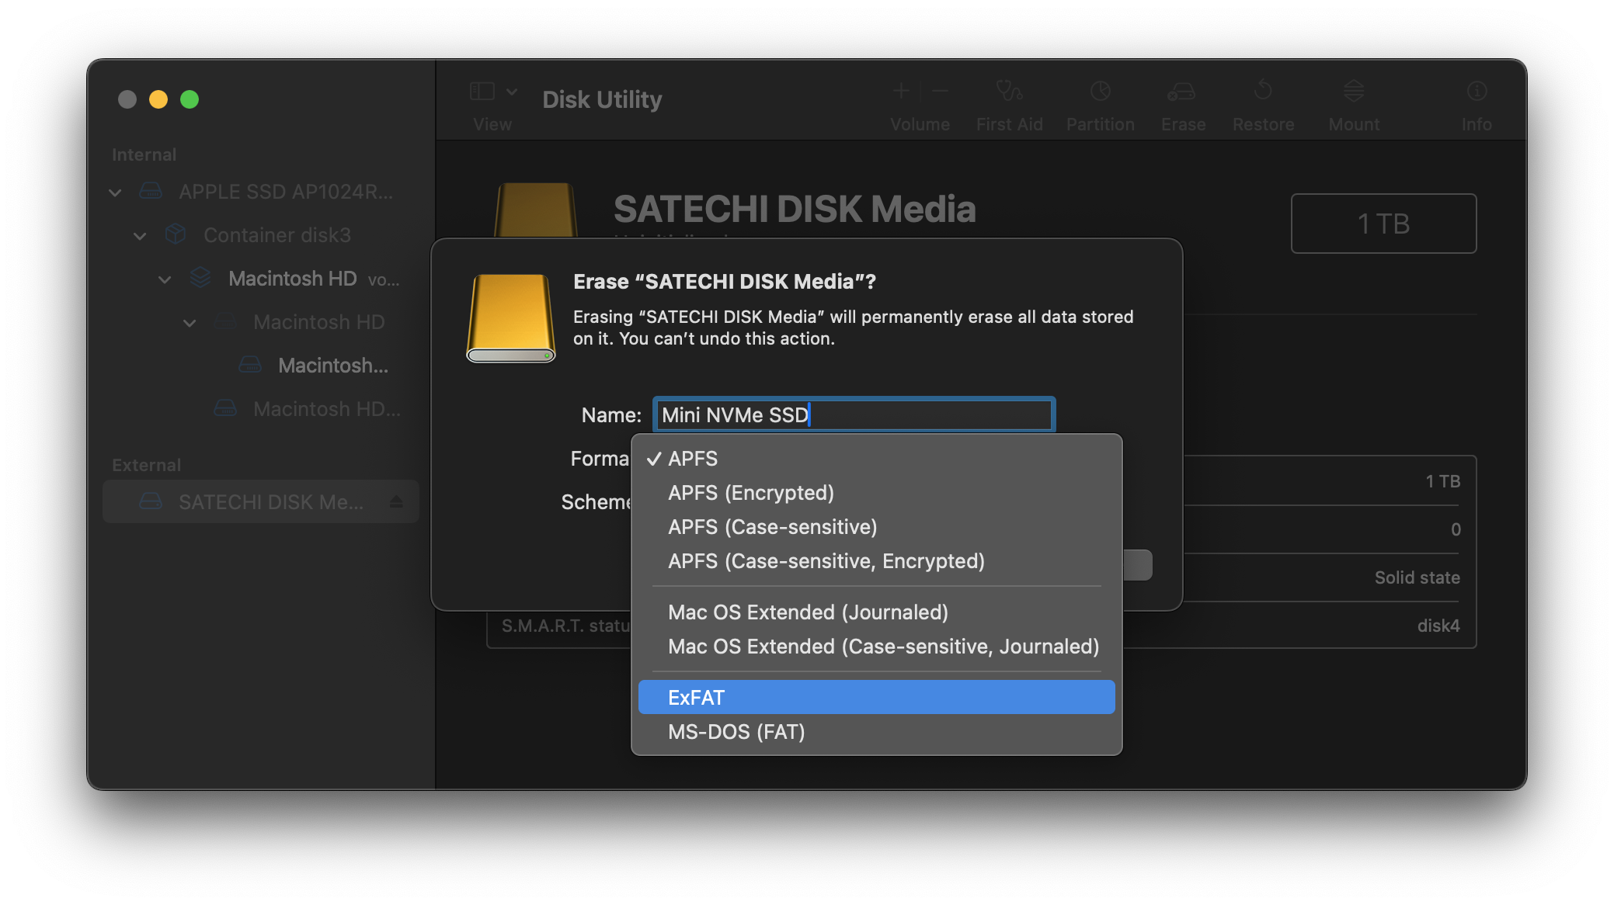This screenshot has height=905, width=1614.
Task: Click the Solid state value text
Action: pos(1417,577)
